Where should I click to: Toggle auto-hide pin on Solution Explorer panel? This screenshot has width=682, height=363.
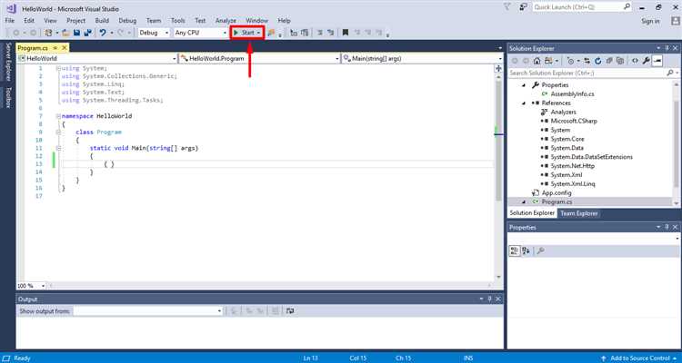667,48
